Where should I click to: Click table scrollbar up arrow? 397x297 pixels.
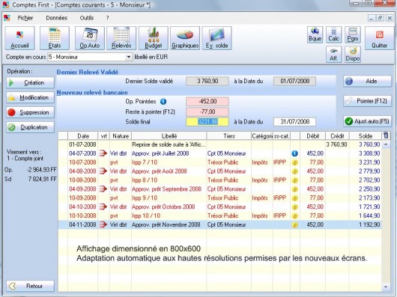tap(386, 144)
